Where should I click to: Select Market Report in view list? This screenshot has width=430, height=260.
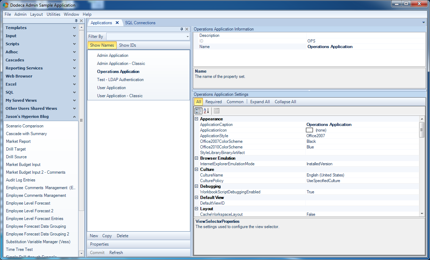18,141
